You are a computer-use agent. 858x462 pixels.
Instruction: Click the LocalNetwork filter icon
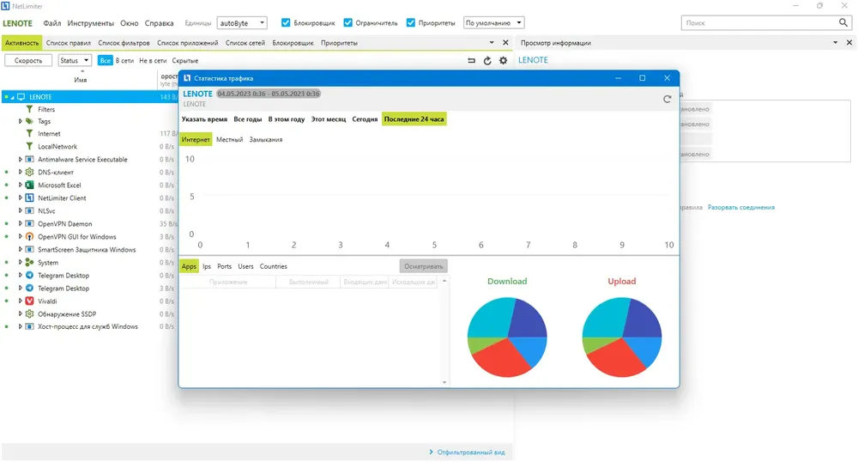point(29,147)
